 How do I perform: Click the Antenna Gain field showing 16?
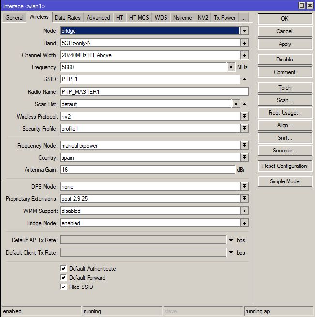click(x=148, y=169)
